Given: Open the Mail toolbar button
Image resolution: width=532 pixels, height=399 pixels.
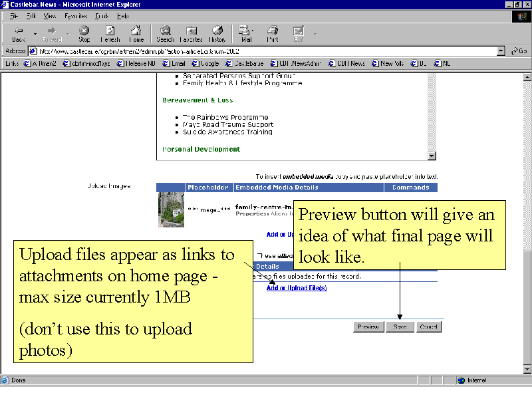Looking at the screenshot, I should click(x=246, y=34).
